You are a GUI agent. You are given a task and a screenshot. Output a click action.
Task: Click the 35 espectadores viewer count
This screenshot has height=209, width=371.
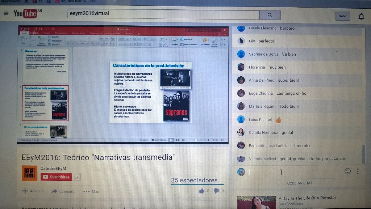(x=194, y=180)
